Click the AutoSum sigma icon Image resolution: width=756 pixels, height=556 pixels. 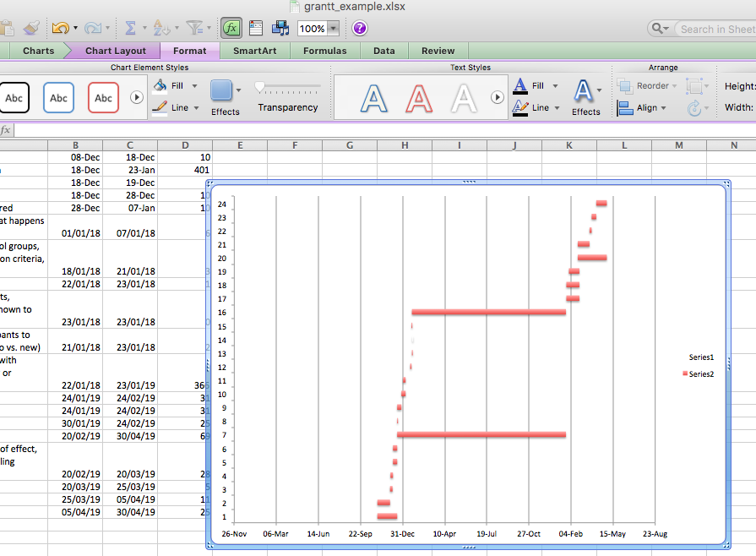tap(131, 29)
